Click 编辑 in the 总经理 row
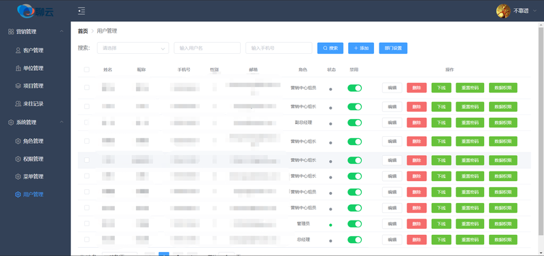 tap(392, 240)
